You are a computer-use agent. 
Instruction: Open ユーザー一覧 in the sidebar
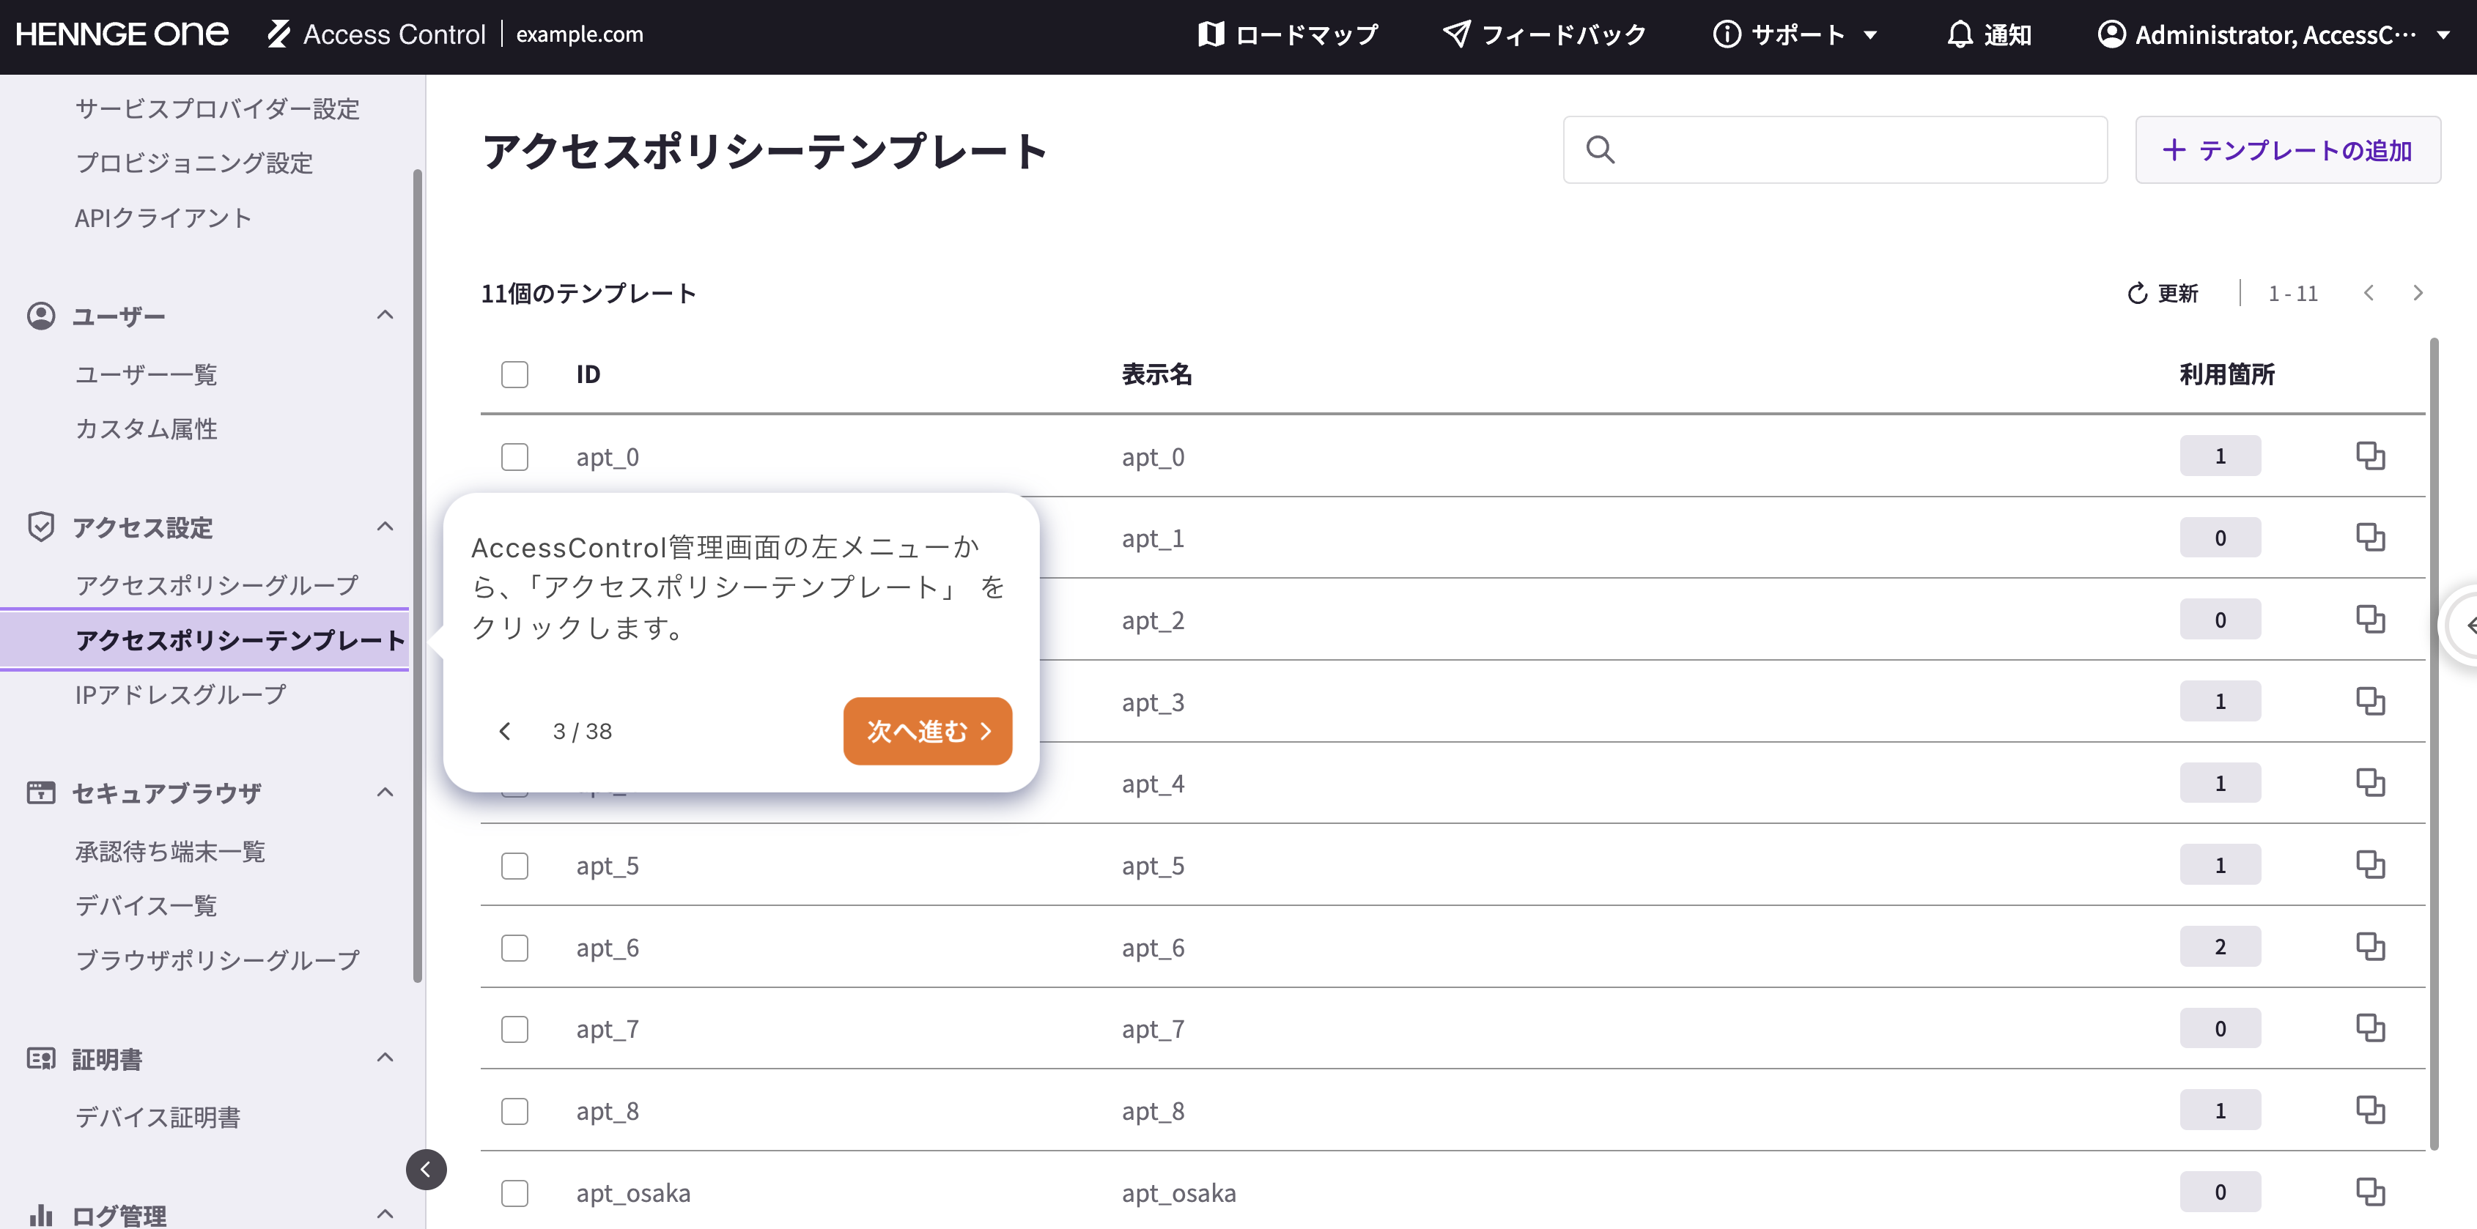point(146,374)
